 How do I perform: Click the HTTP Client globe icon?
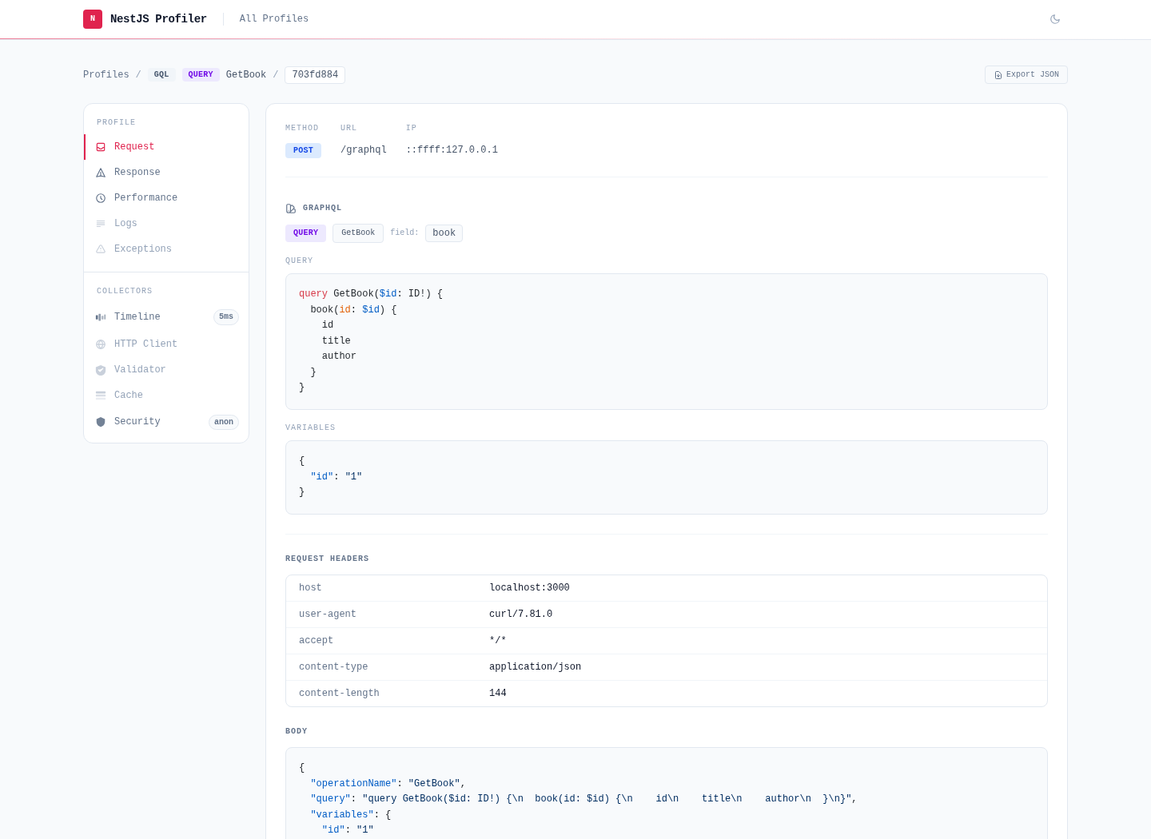(101, 344)
